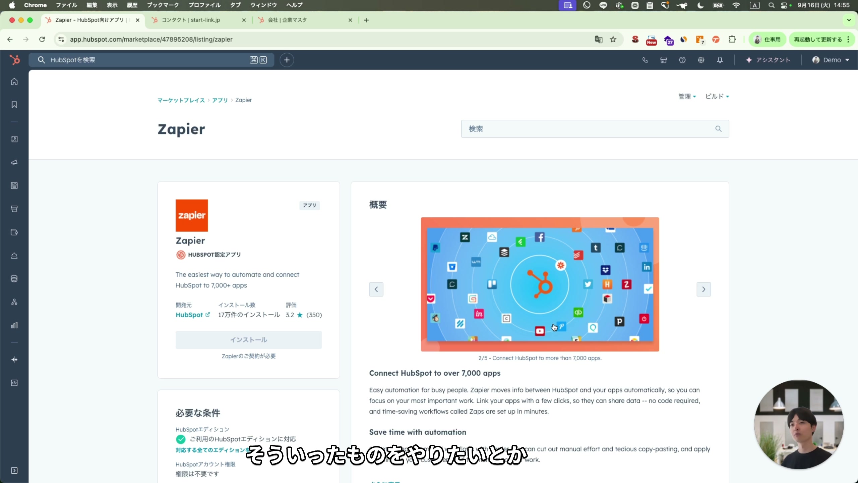
Task: Click the マーケットプレイス breadcrumb link
Action: (x=181, y=100)
